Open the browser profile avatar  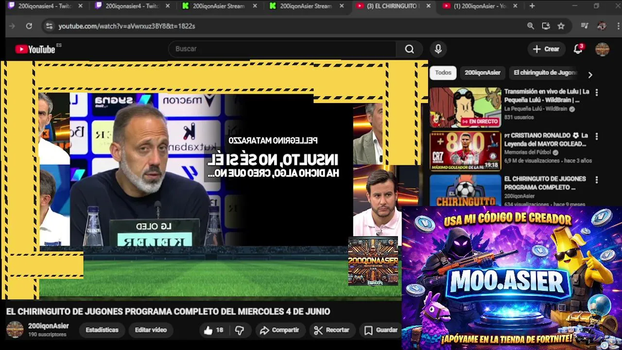pos(602,26)
